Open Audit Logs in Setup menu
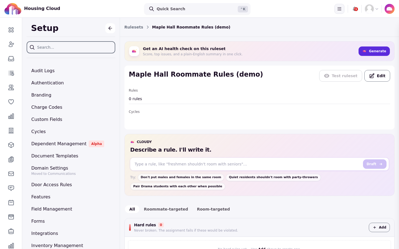The image size is (399, 249). pos(43,71)
